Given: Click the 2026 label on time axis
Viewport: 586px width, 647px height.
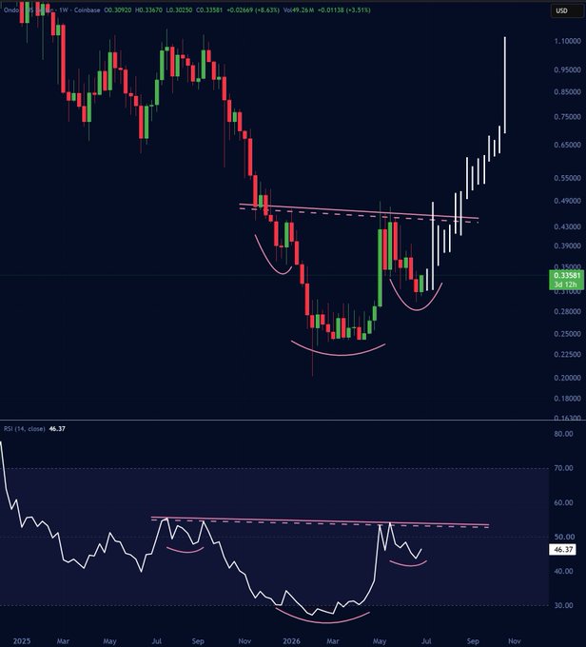Looking at the screenshot, I should click(x=291, y=641).
